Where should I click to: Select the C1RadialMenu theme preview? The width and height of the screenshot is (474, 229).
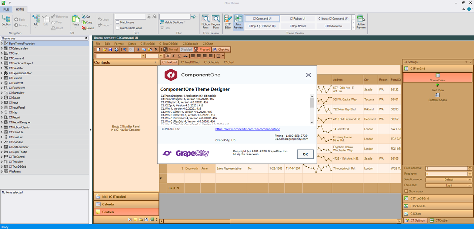pyautogui.click(x=333, y=26)
